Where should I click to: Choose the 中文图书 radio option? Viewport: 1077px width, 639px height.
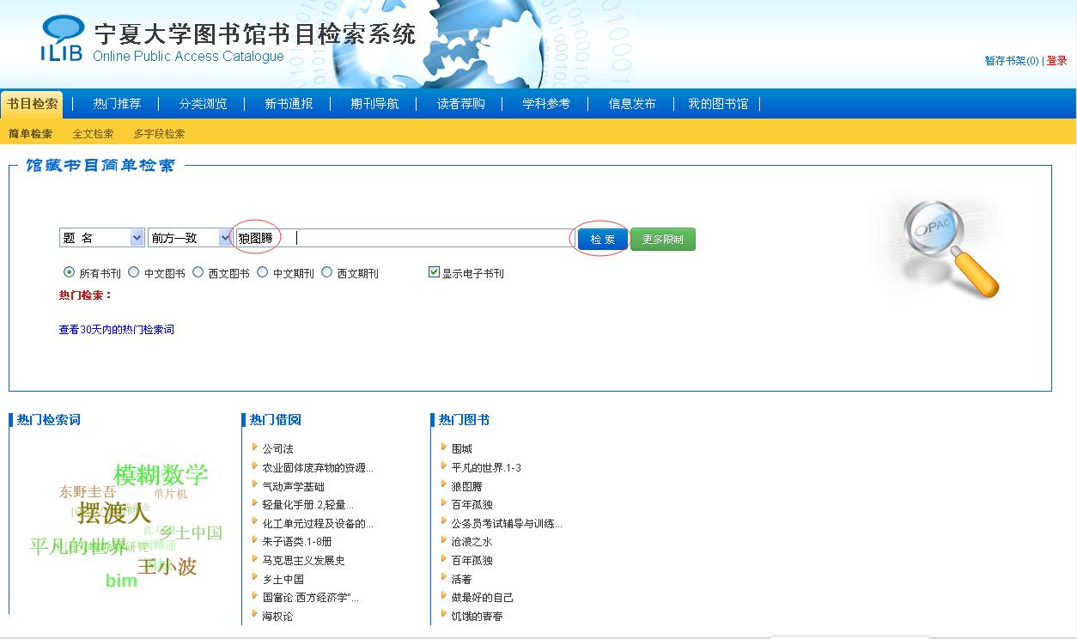point(133,272)
